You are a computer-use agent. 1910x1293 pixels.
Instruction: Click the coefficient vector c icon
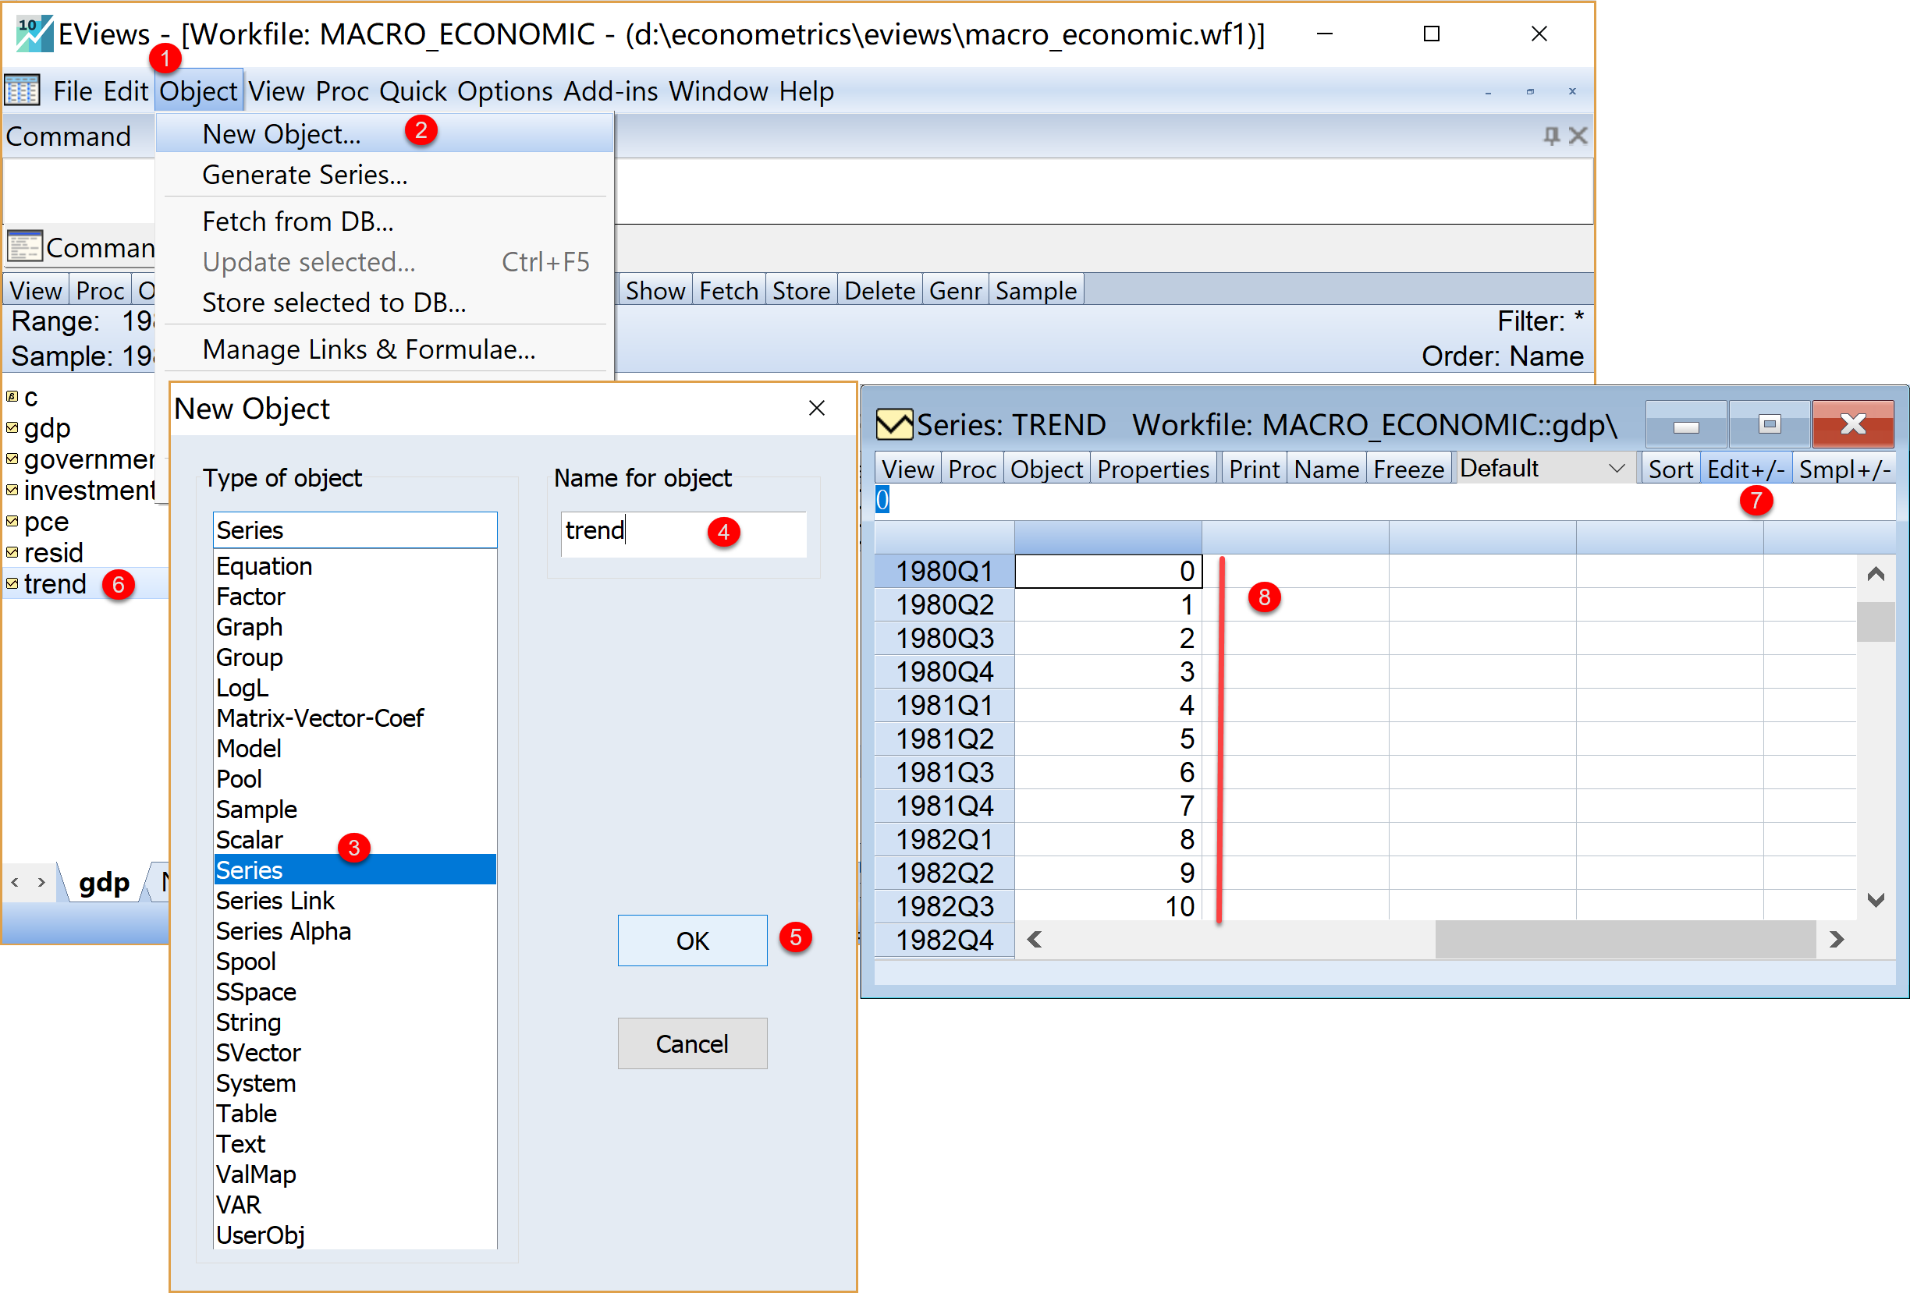[x=12, y=397]
